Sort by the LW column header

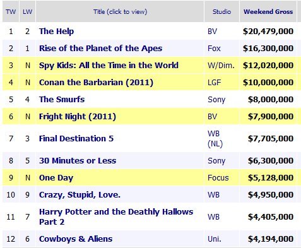point(28,12)
